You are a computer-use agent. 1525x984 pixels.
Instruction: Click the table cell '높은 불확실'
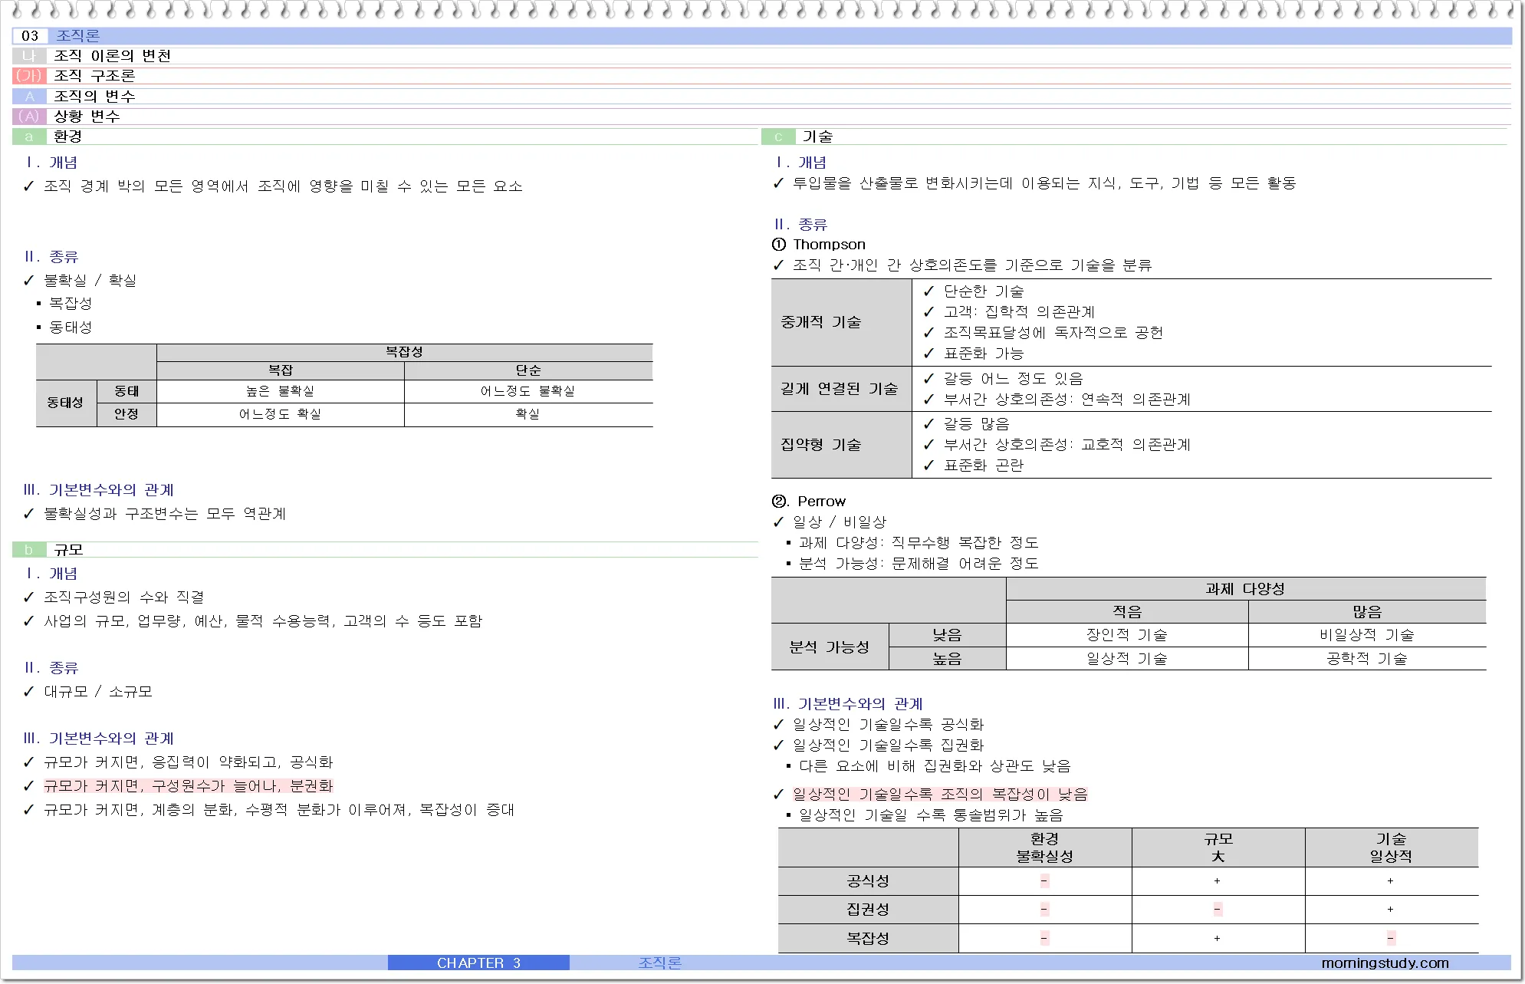click(x=280, y=391)
